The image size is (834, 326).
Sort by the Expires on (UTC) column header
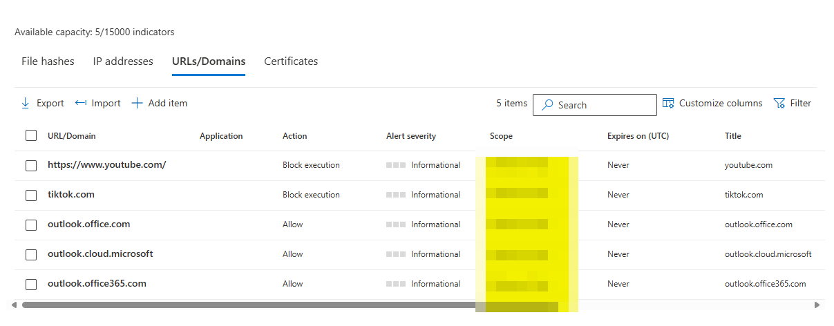[638, 136]
